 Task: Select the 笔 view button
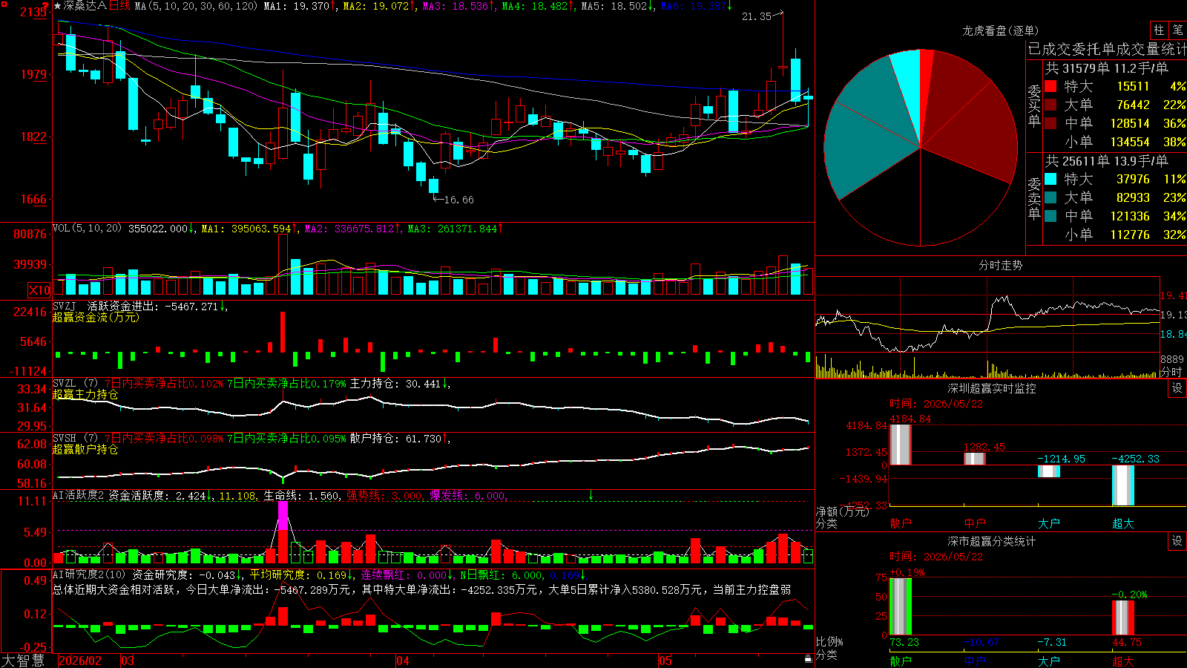(x=1177, y=30)
